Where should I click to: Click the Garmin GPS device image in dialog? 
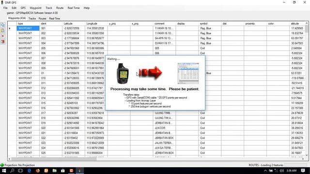[x=123, y=73]
